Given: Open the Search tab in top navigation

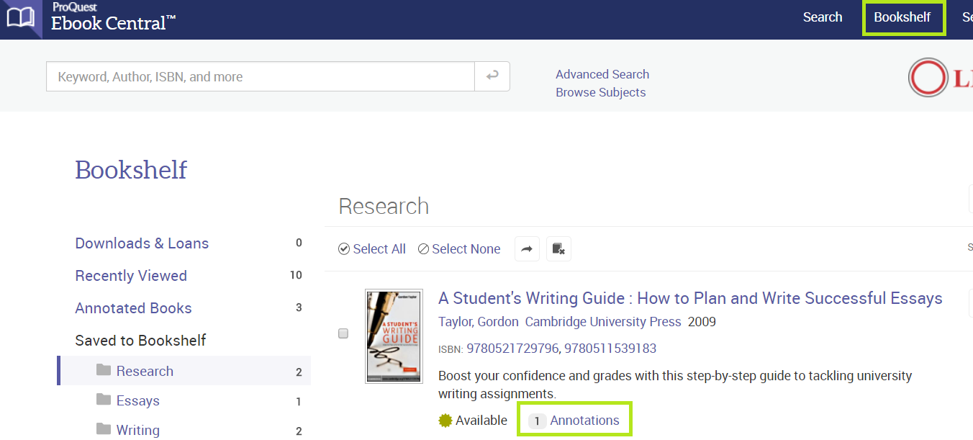Looking at the screenshot, I should point(823,17).
